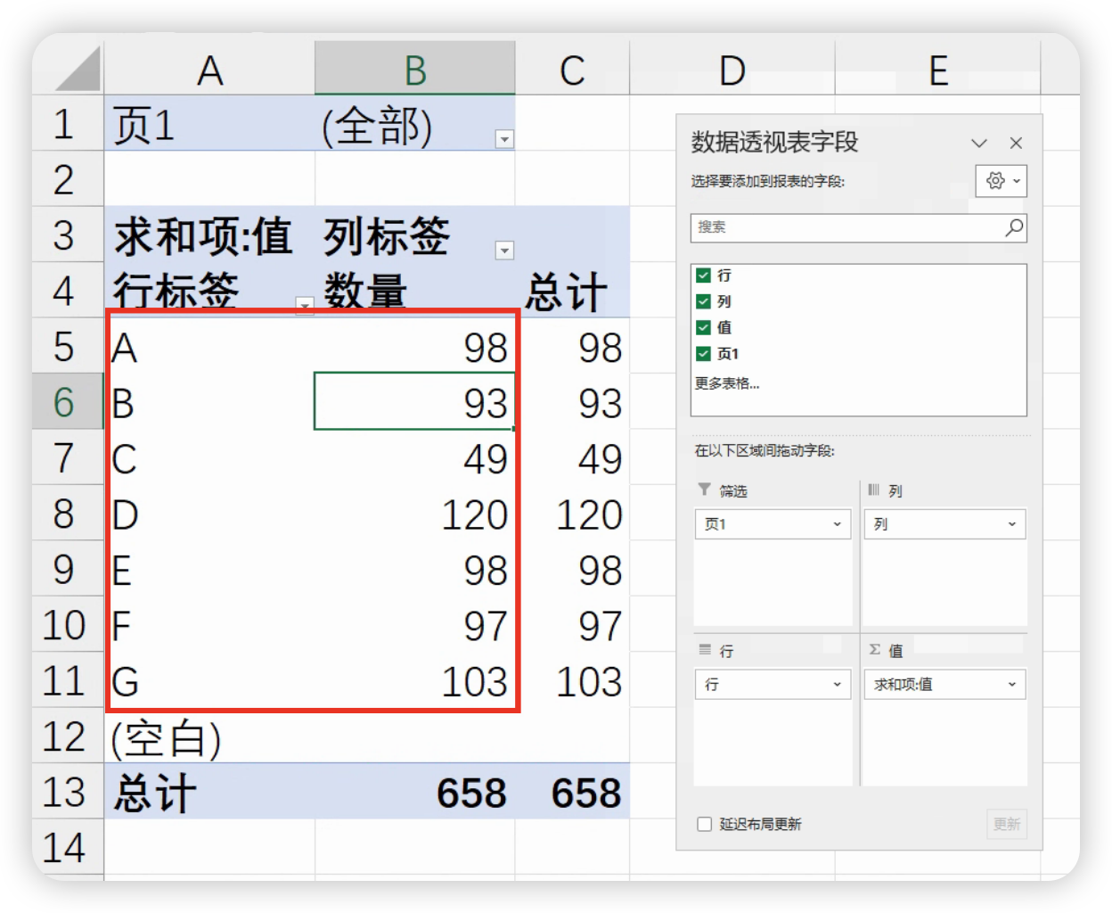Uncheck the 列 field checkbox
1112x913 pixels.
[704, 301]
